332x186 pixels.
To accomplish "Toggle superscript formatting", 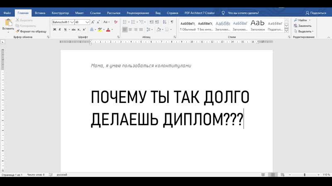I will pos(84,29).
